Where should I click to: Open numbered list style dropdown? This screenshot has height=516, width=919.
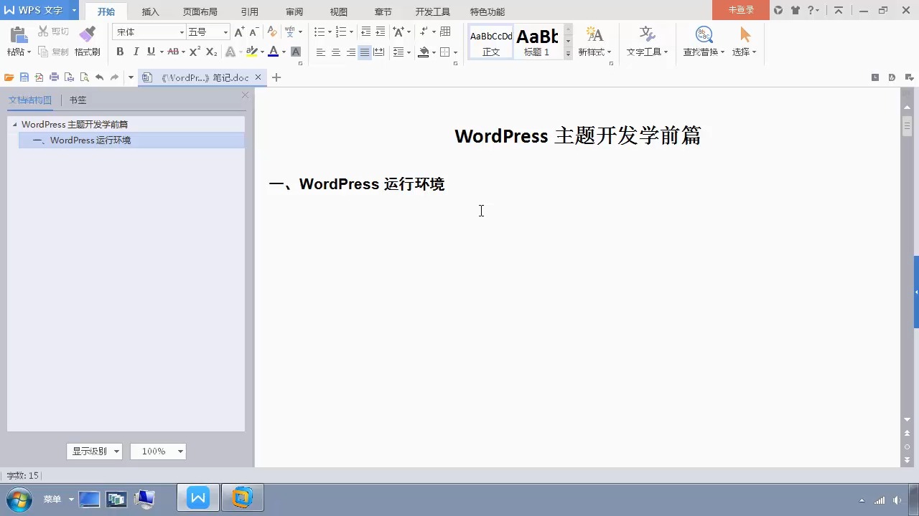pos(351,32)
